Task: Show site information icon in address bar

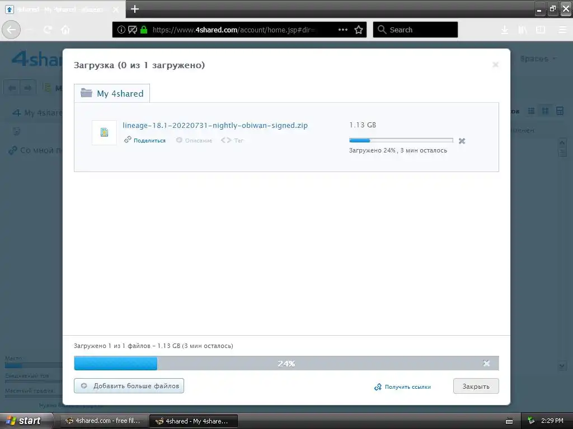Action: [x=121, y=30]
